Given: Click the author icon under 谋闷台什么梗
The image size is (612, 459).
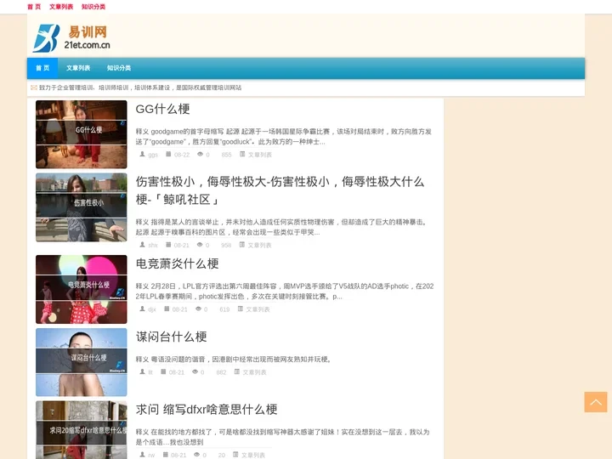Looking at the screenshot, I should 142,371.
